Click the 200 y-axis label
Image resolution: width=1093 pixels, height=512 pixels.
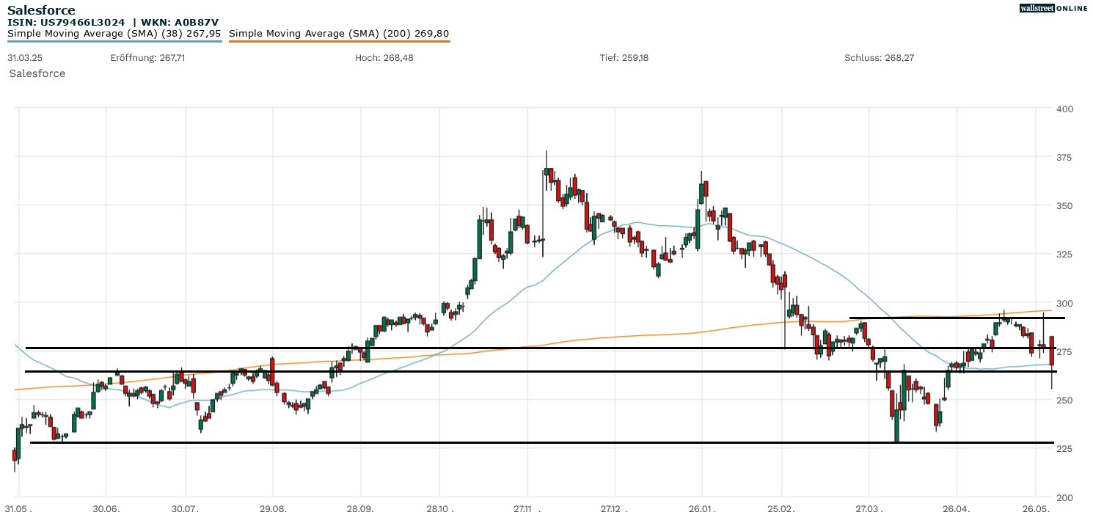click(x=1064, y=498)
